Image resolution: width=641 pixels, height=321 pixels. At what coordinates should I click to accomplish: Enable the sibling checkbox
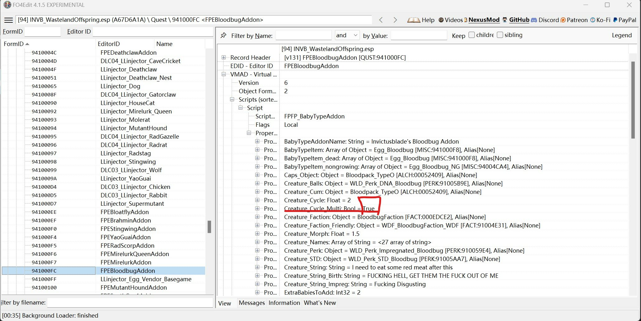[500, 34]
